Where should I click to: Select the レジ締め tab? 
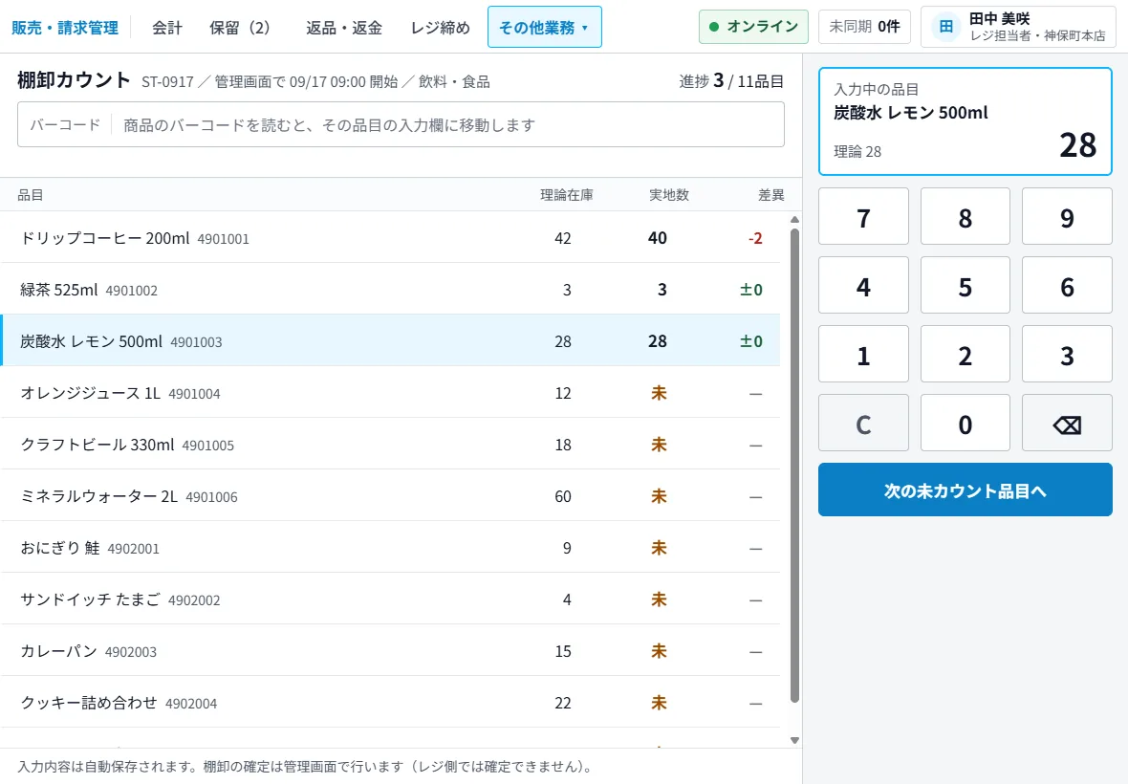(441, 28)
